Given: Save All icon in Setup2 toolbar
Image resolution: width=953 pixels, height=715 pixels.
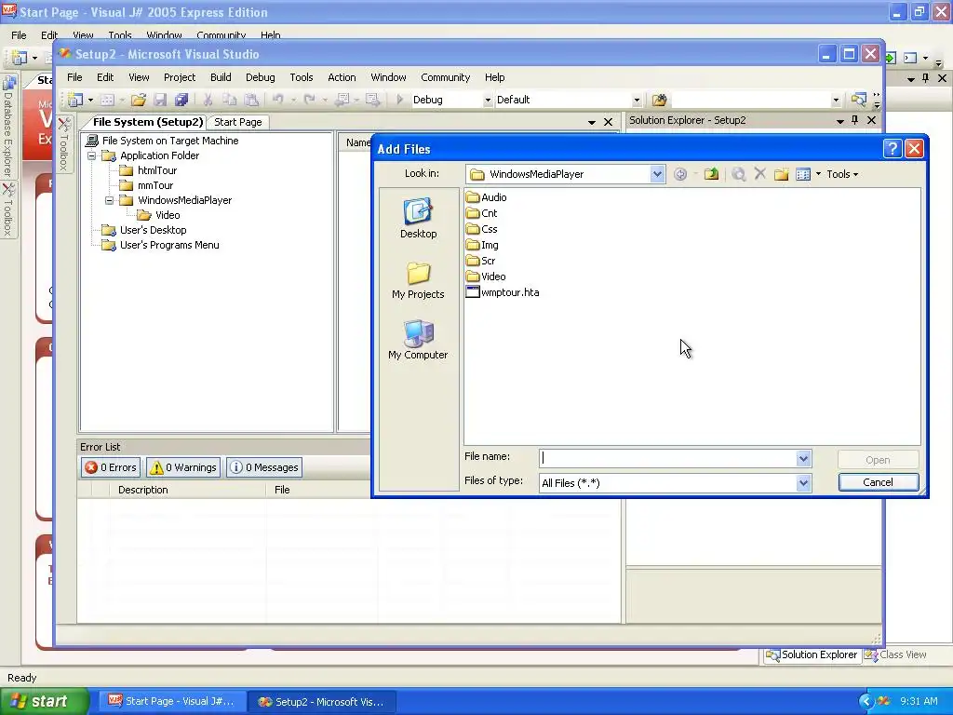Looking at the screenshot, I should pos(181,100).
